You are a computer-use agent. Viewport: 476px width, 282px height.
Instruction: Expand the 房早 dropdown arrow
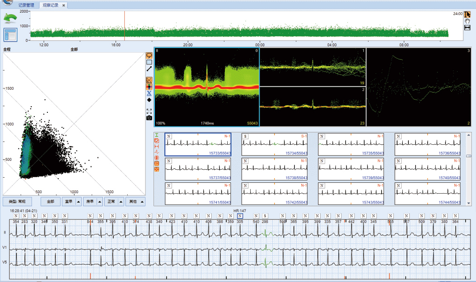(x=99, y=202)
